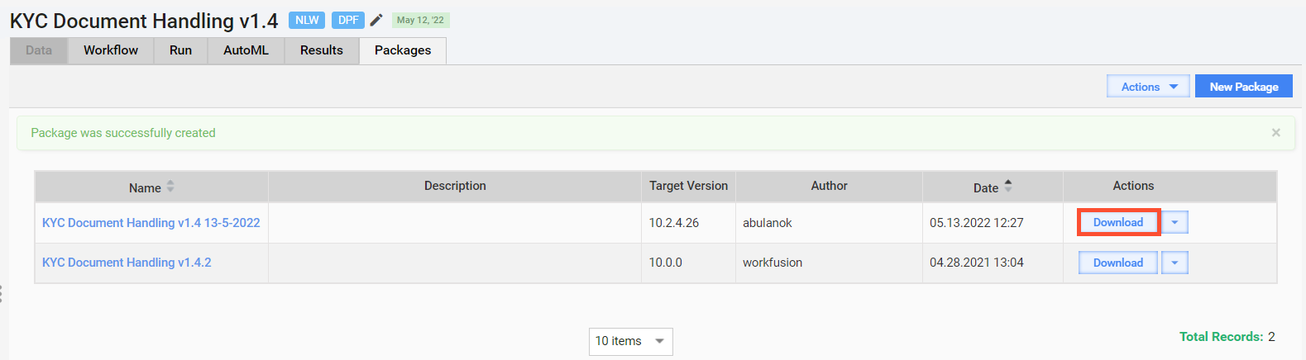The image size is (1306, 360).
Task: Click the DPF badge
Action: (x=348, y=20)
